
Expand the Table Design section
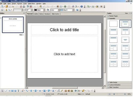click(119, 82)
